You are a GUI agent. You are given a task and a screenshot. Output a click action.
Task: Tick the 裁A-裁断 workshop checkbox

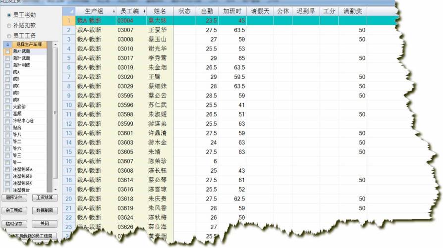point(7,51)
